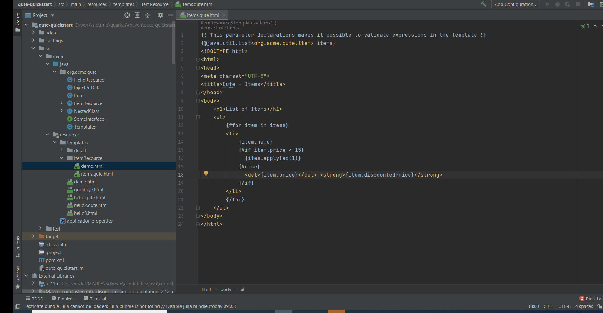603x313 pixels.
Task: Click the Disable julia bundle link
Action: [187, 306]
